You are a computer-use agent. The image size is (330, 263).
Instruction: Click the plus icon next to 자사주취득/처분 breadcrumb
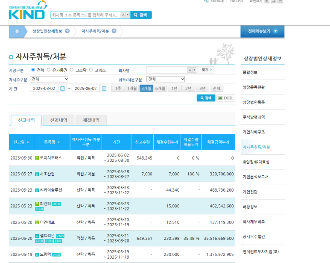pos(114,31)
